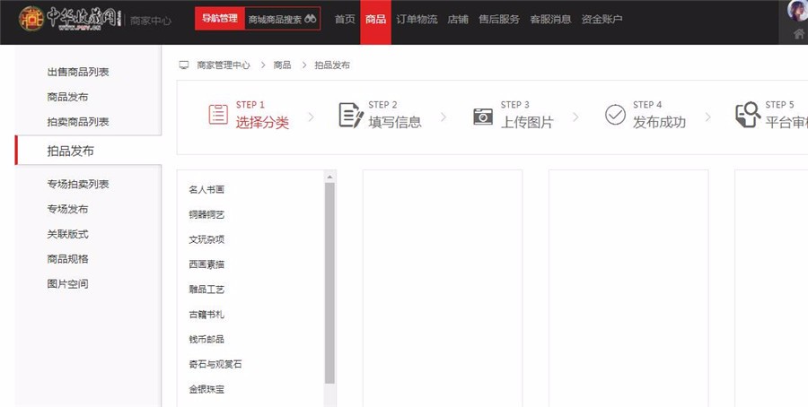Viewport: 808px width, 407px height.
Task: Click the Step 4 发布成功 checkmark icon
Action: click(615, 115)
